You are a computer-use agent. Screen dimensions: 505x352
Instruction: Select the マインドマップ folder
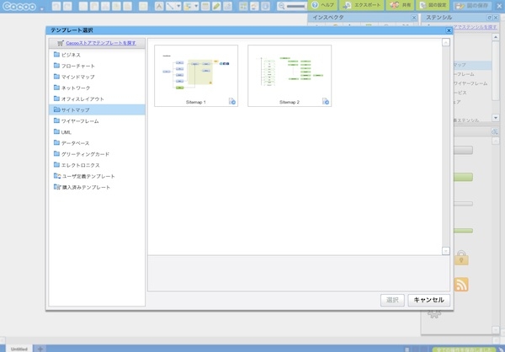click(97, 77)
